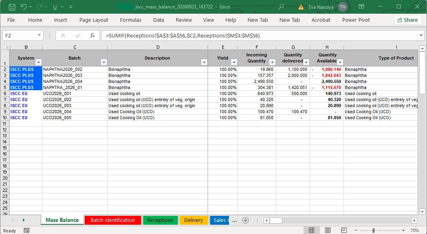Viewport: 427px width, 234px height.
Task: Open the Page Layout ribbon tab
Action: tap(94, 20)
